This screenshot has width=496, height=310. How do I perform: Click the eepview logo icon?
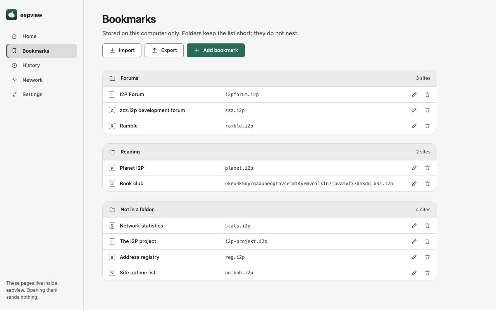[12, 15]
